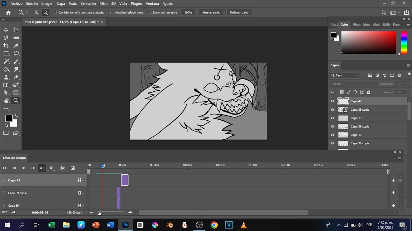Open the Normal blend mode dropdown
The image size is (412, 231).
(x=353, y=84)
